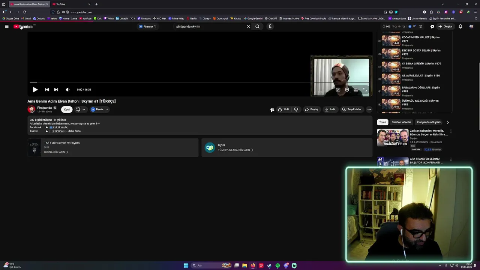Reload the page in browser
The height and width of the screenshot is (270, 480).
25,12
